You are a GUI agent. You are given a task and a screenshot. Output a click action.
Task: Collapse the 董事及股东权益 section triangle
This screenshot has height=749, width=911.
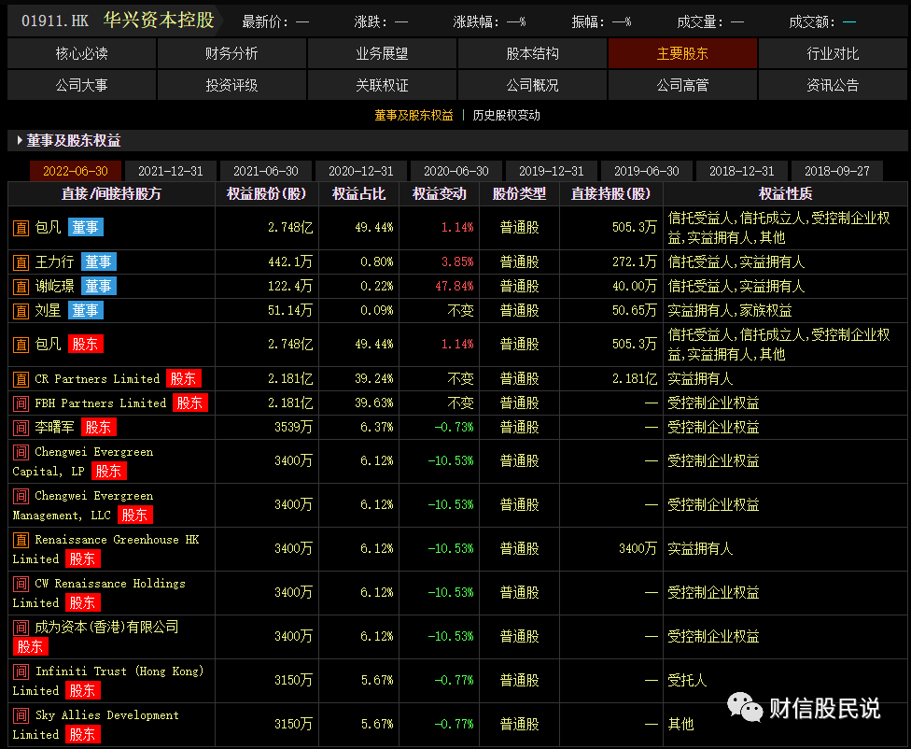click(x=20, y=140)
